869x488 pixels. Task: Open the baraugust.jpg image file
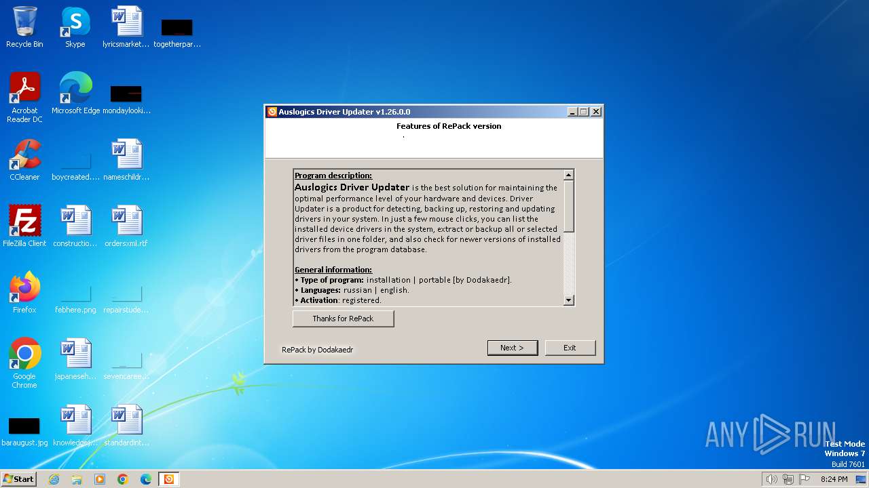click(x=24, y=431)
